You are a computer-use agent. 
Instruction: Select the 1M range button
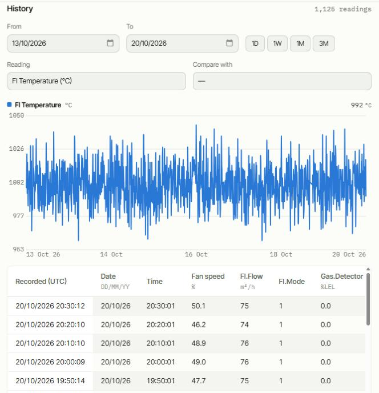point(300,43)
